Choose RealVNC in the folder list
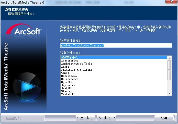 tap(114, 88)
